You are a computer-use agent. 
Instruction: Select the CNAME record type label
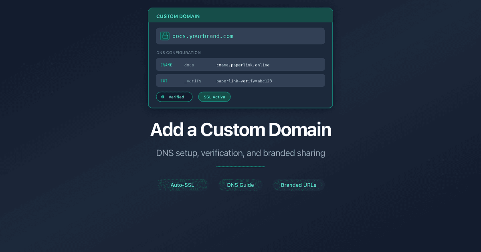[x=166, y=65]
